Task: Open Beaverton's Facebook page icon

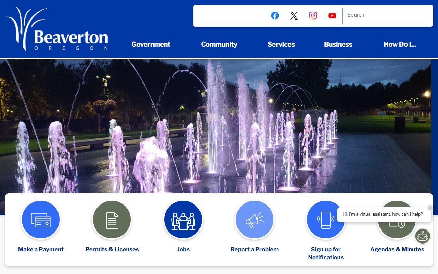Action: 275,15
